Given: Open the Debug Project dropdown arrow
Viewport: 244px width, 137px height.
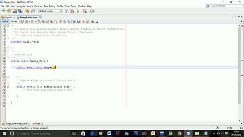Looking at the screenshot, I should 88,11.
